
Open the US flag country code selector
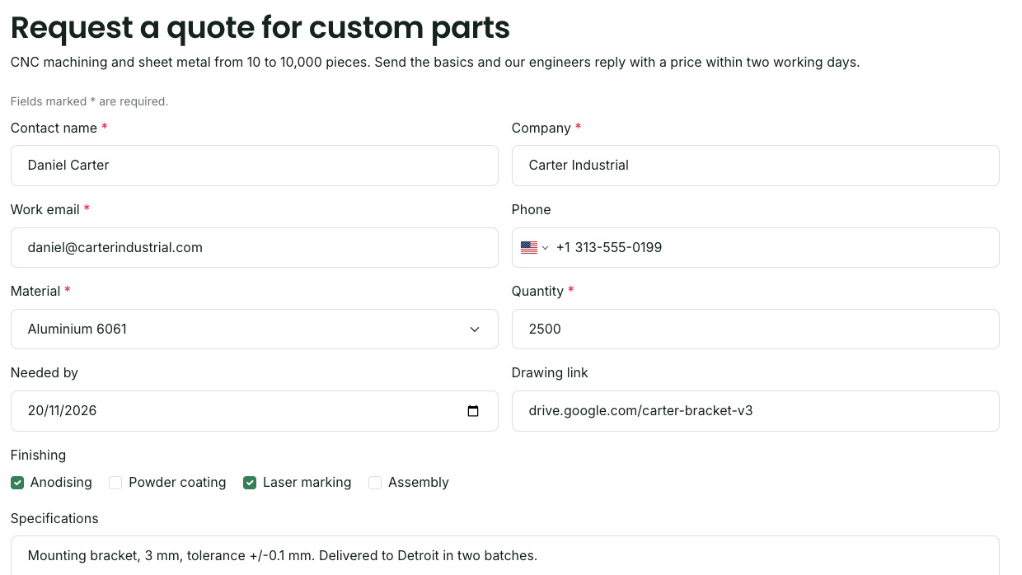click(x=535, y=247)
